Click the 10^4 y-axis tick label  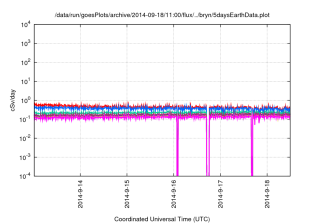click(26, 24)
